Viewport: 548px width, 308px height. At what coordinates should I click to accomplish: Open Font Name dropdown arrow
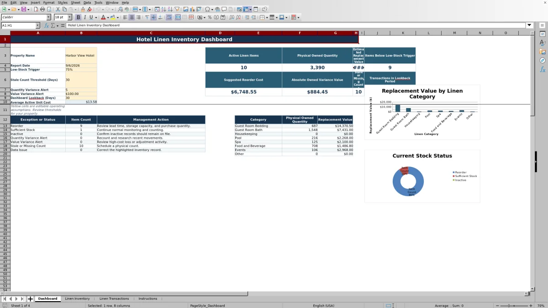[x=48, y=17]
